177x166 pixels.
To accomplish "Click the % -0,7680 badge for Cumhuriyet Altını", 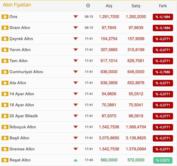I will (163, 72).
